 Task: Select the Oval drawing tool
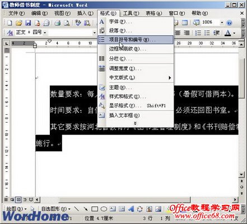104,209
